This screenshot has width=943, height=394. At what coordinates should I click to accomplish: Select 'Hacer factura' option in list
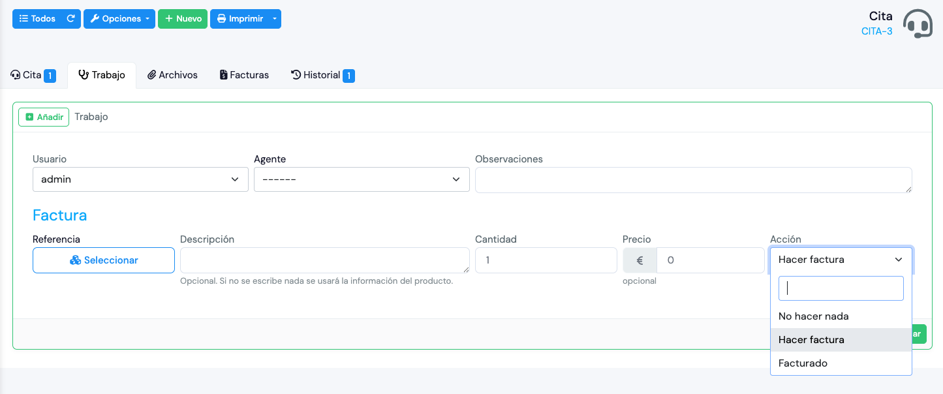(x=811, y=340)
